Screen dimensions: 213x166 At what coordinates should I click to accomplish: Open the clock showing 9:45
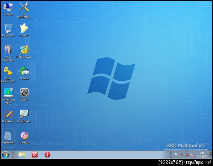pyautogui.click(x=202, y=155)
